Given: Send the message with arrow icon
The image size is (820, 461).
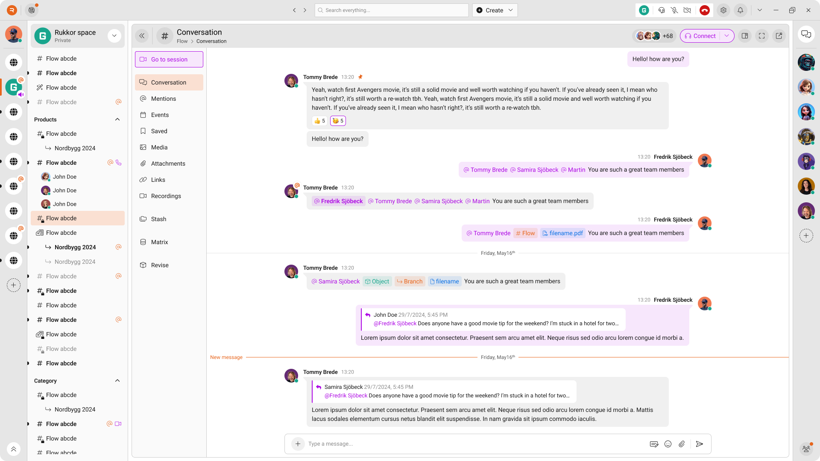Looking at the screenshot, I should point(699,444).
